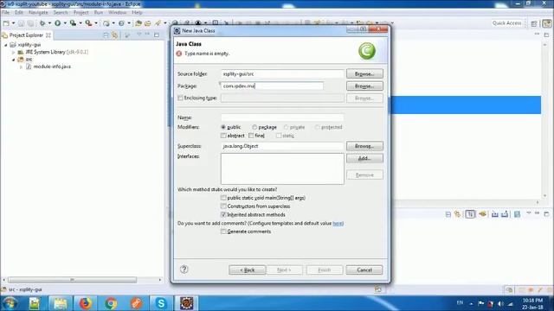Browse for Package
The image size is (554, 311).
(364, 86)
